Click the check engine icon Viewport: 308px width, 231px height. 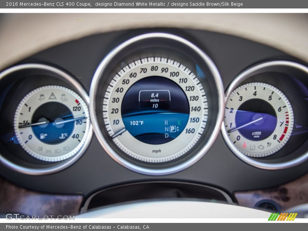[261, 147]
